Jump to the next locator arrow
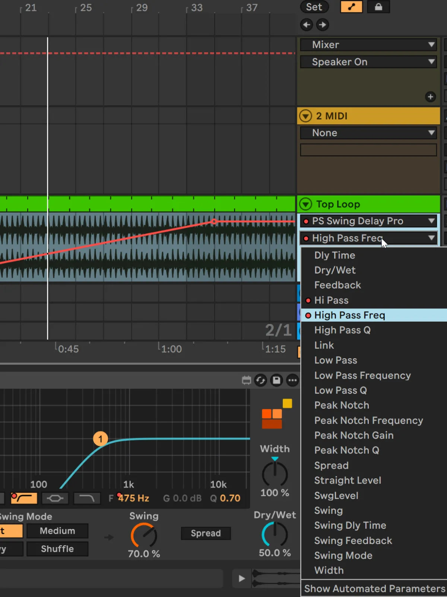The width and height of the screenshot is (447, 597). point(323,25)
